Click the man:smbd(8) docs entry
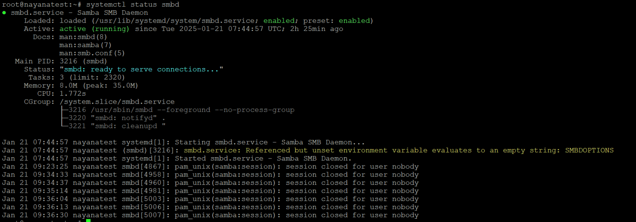 (83, 37)
